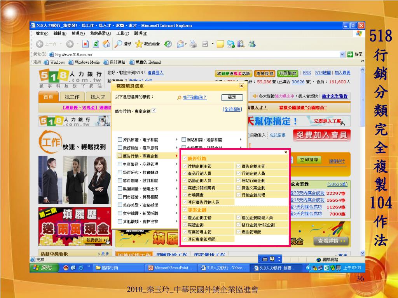Click the 確定 confirm button

232,97
